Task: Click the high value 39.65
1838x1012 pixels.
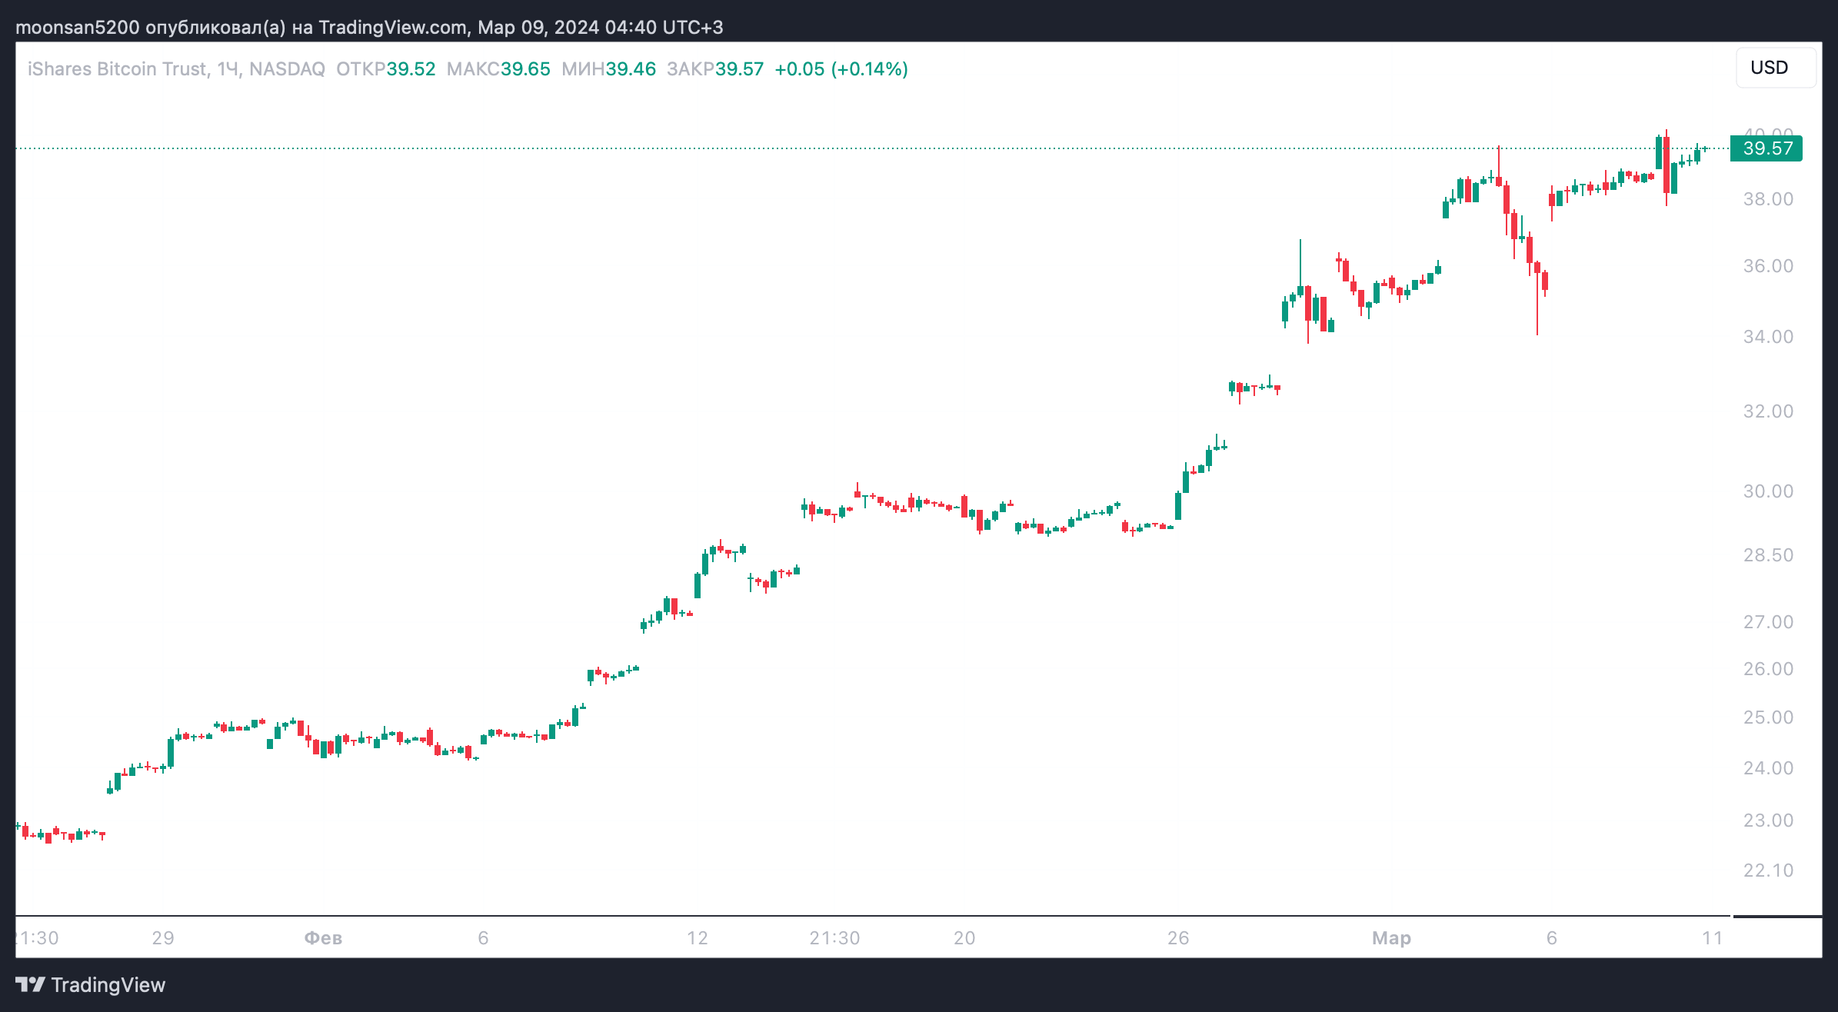Action: click(525, 69)
